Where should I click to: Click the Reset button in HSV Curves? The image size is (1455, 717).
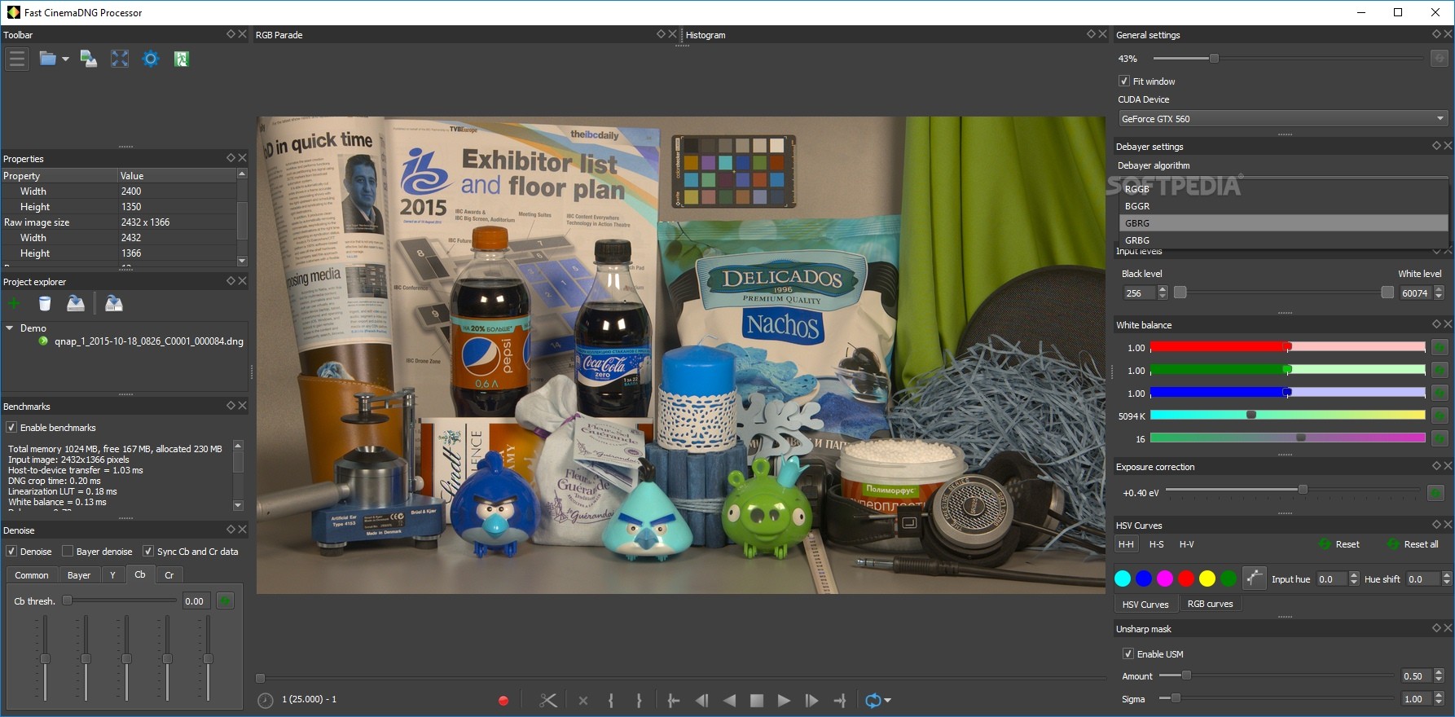(x=1339, y=544)
